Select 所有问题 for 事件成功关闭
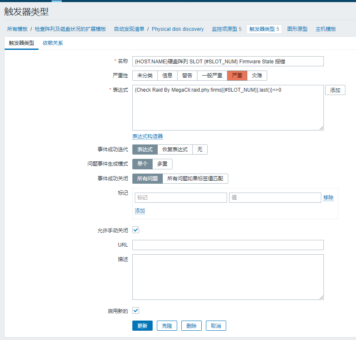Viewport: 356px width, 340px height. [x=148, y=179]
